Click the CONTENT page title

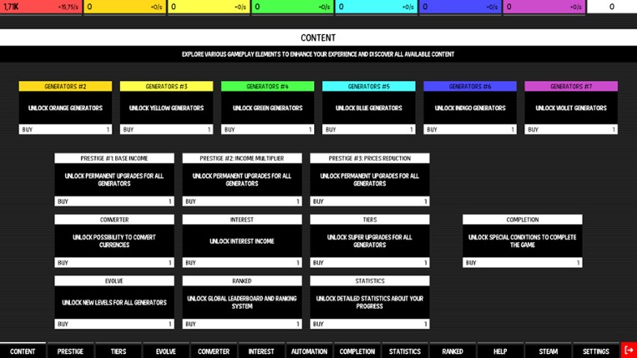pos(318,37)
